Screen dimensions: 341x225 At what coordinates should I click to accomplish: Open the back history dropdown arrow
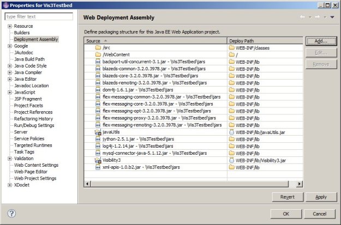(x=310, y=17)
